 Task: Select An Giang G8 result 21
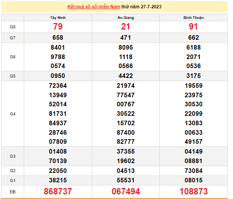pyautogui.click(x=126, y=26)
